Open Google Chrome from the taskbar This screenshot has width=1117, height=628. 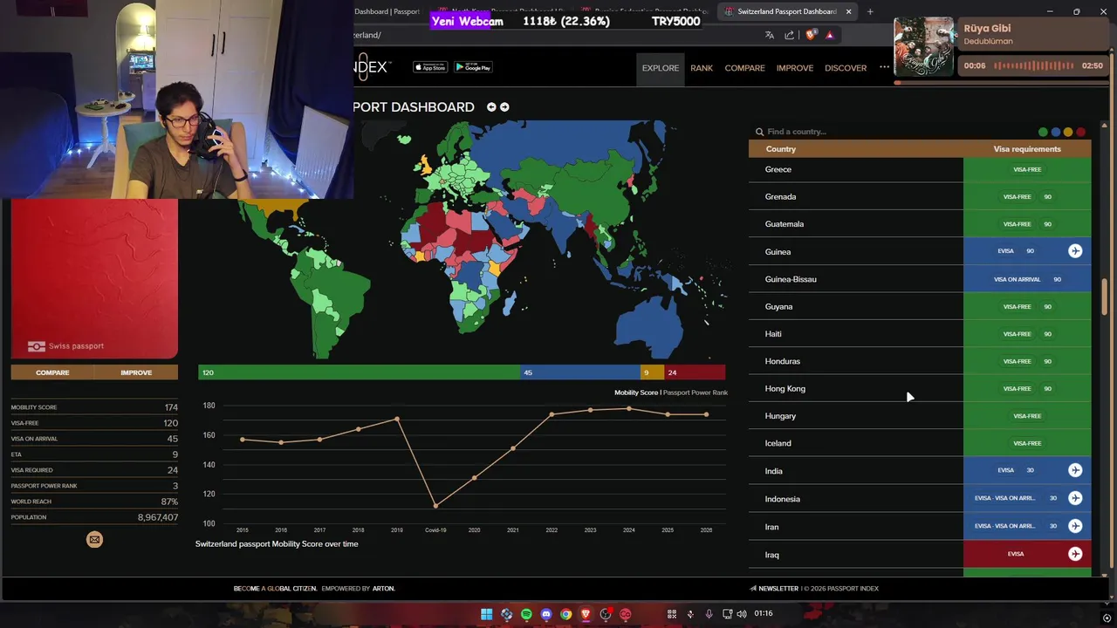coord(566,614)
